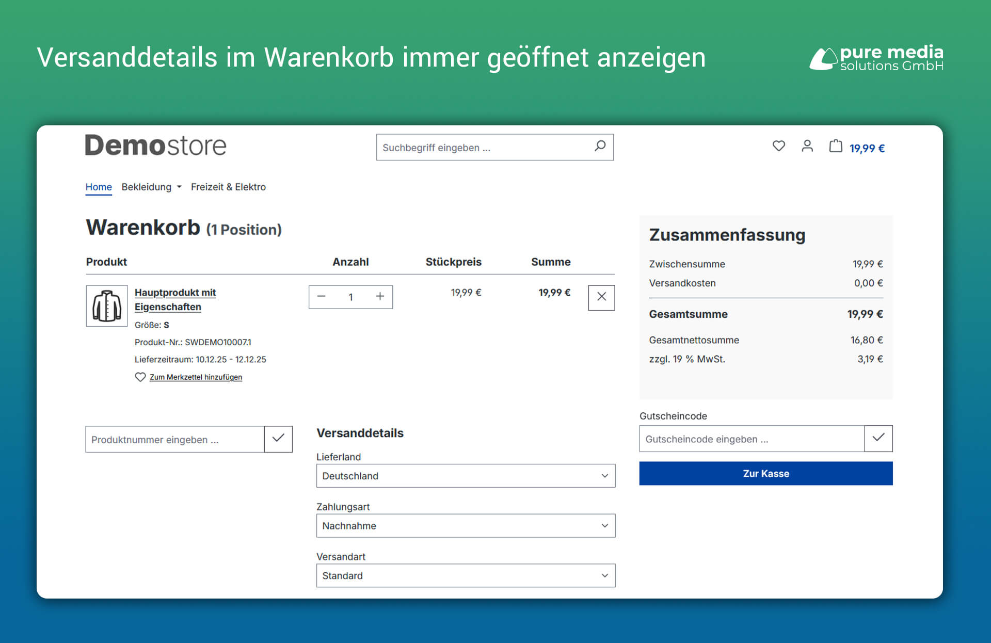Click the search magnifier icon
This screenshot has height=643, width=991.
coord(600,147)
